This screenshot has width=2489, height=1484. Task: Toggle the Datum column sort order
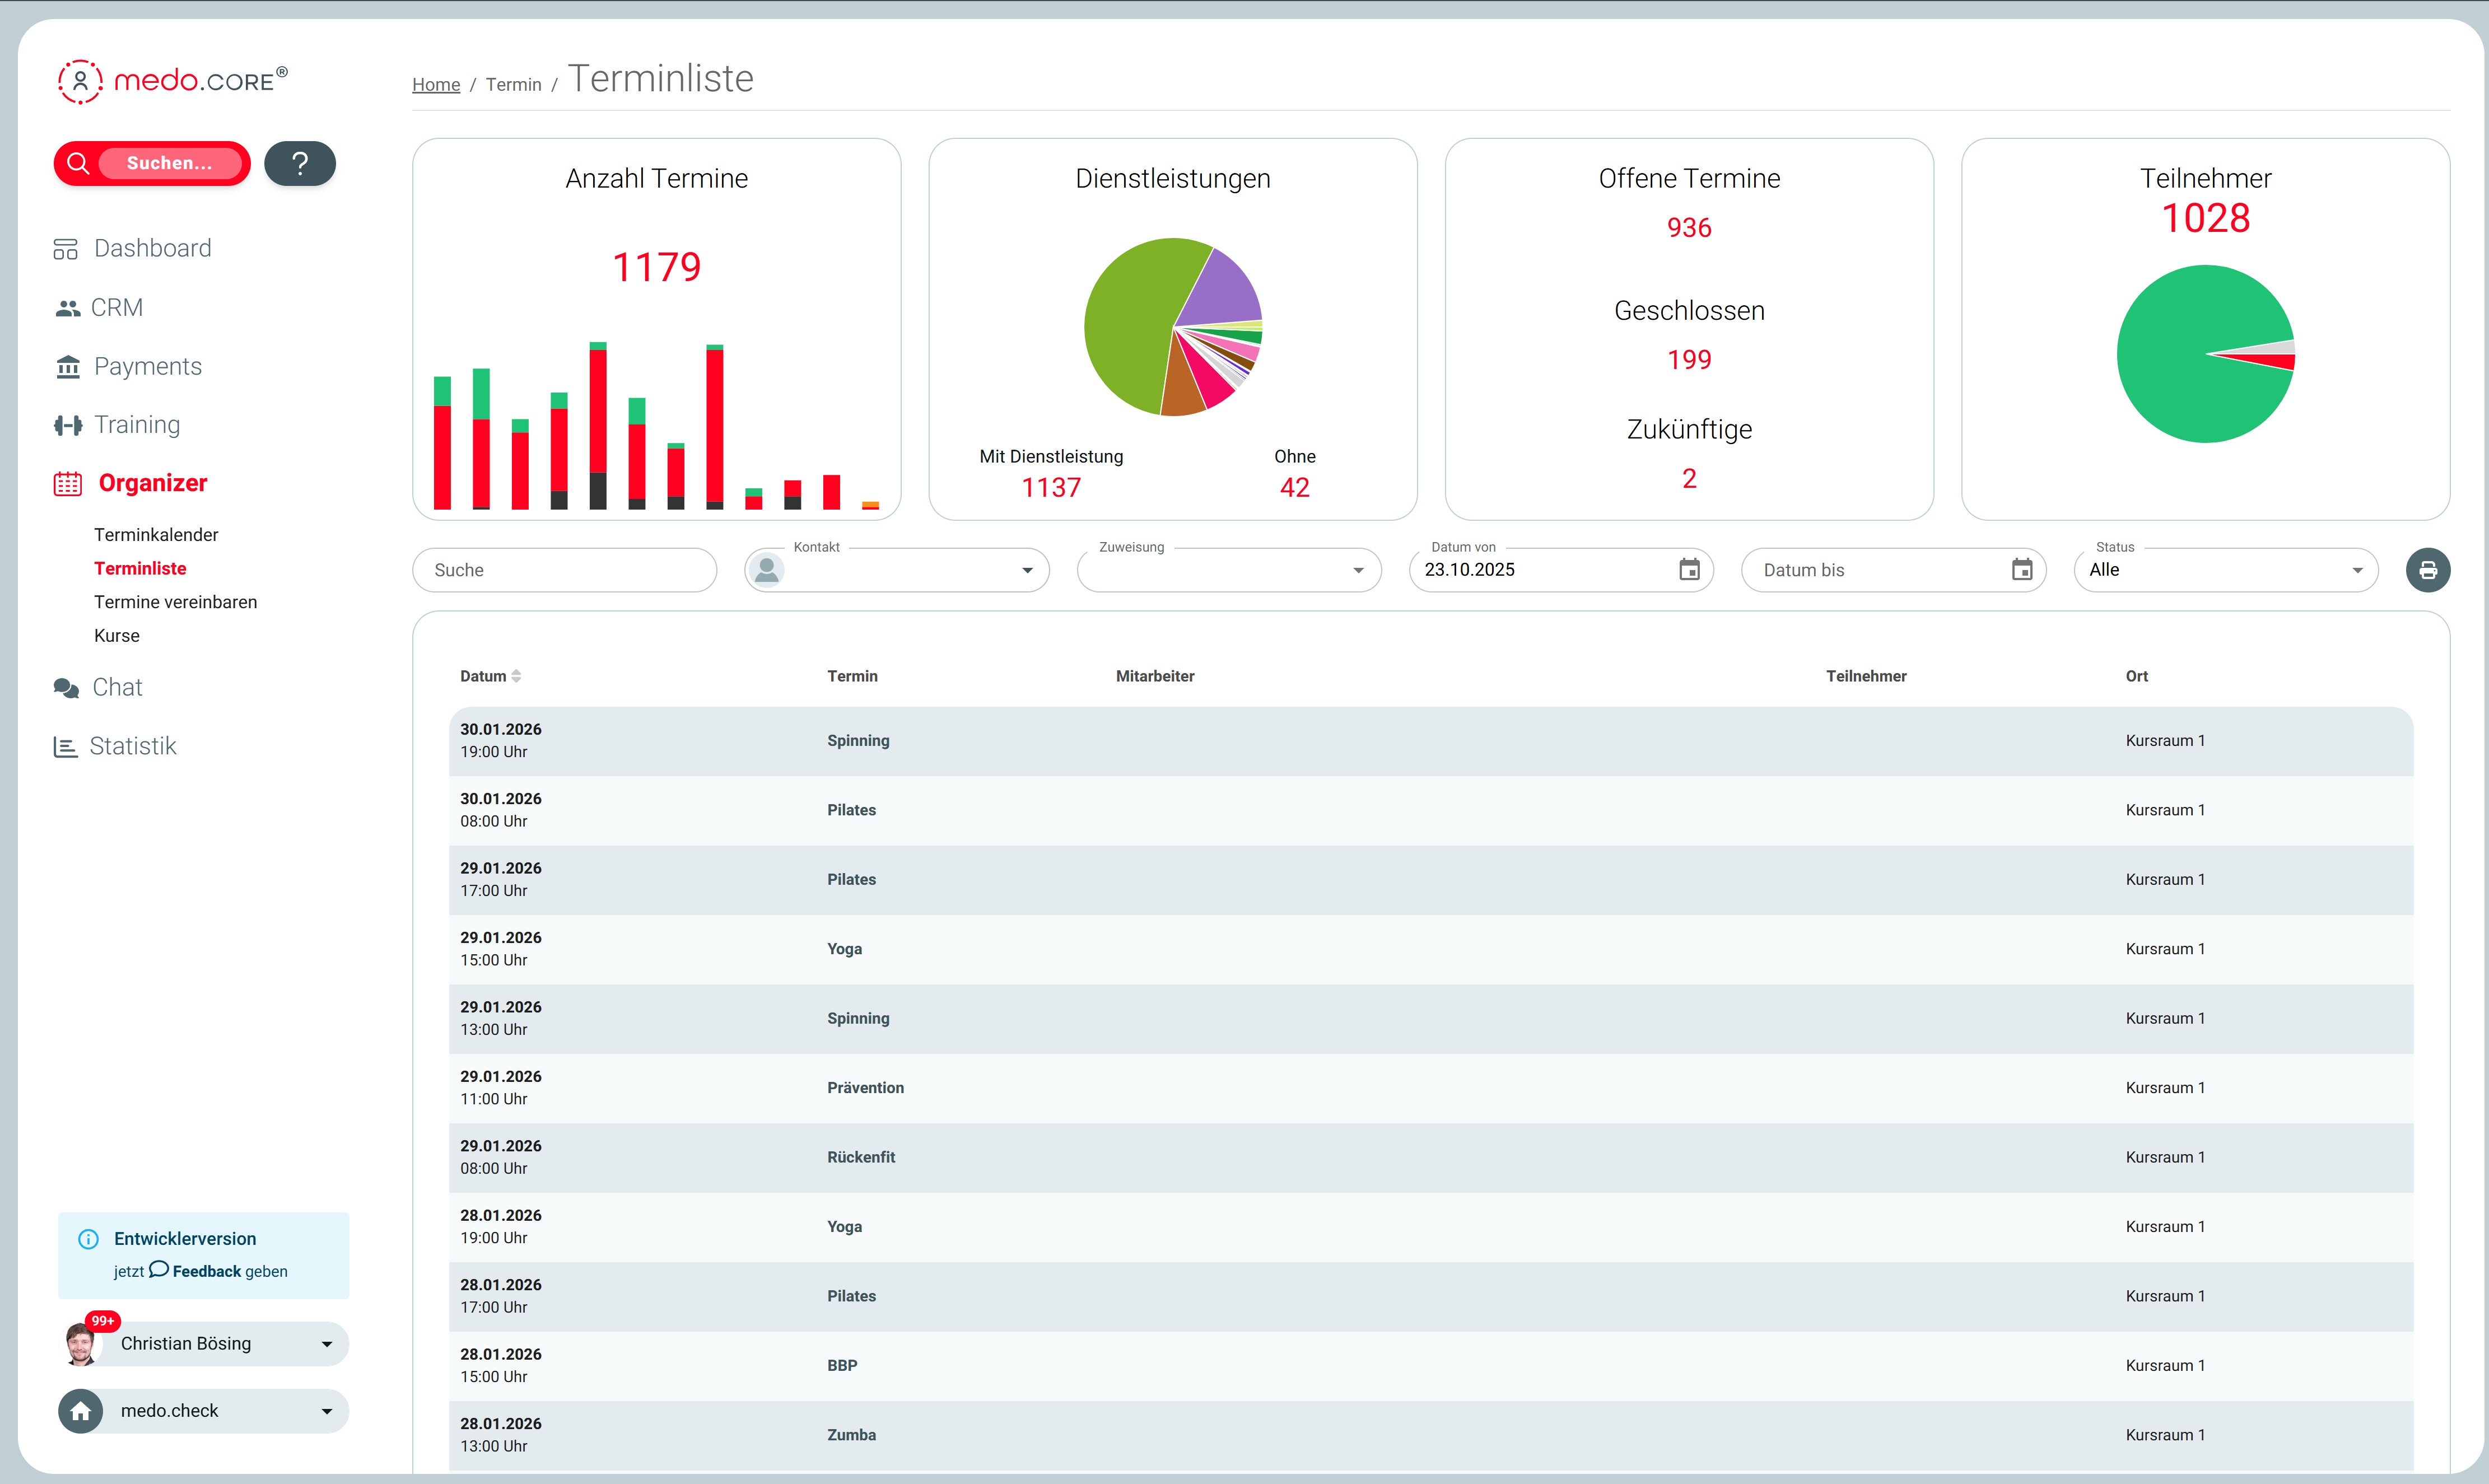(x=517, y=675)
